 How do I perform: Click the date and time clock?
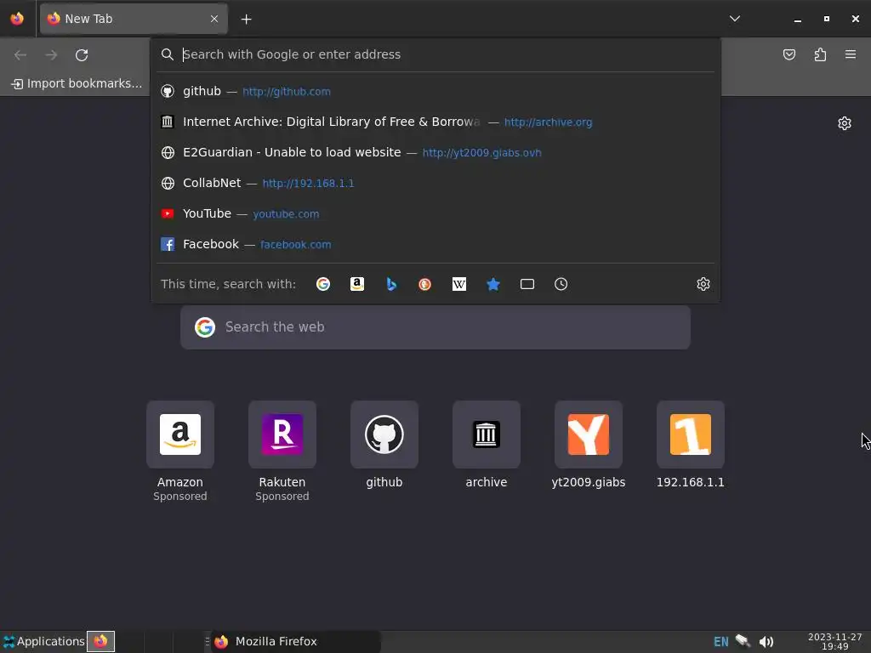[x=835, y=641]
